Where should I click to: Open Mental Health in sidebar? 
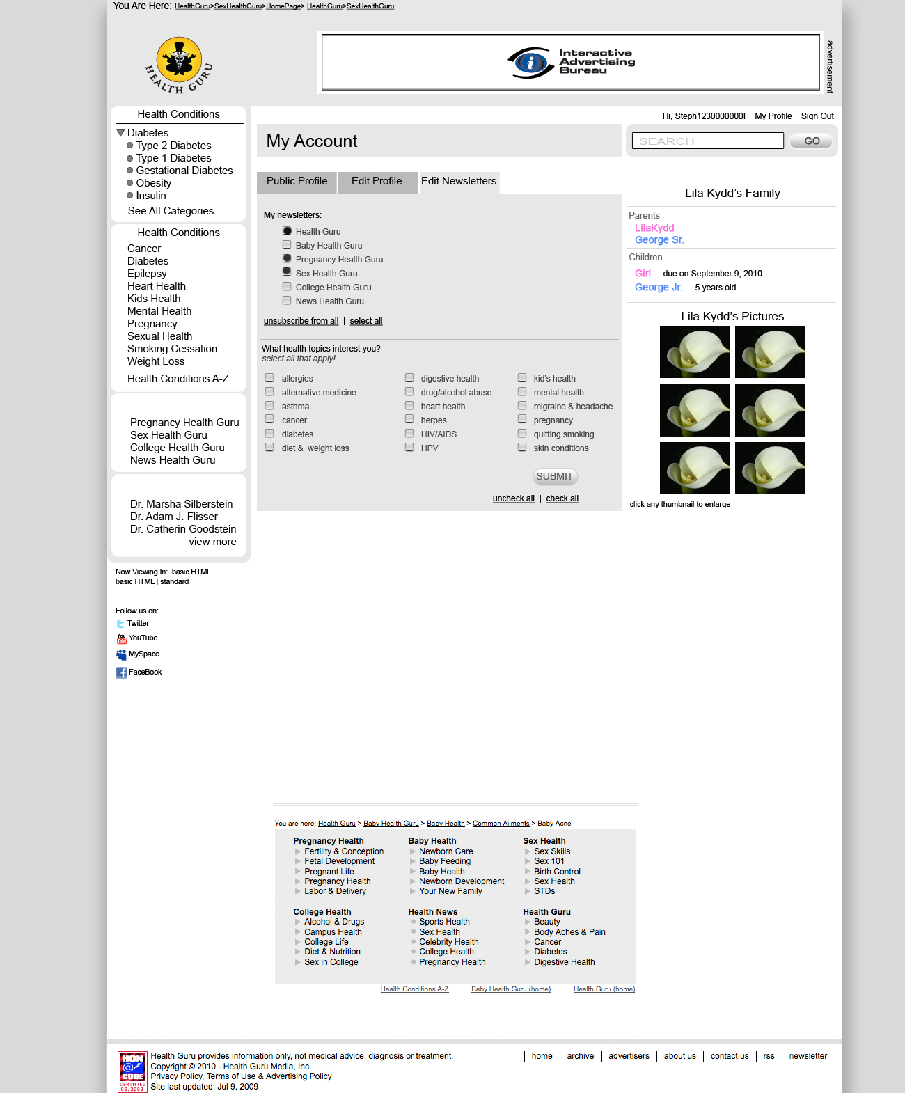[x=159, y=311]
